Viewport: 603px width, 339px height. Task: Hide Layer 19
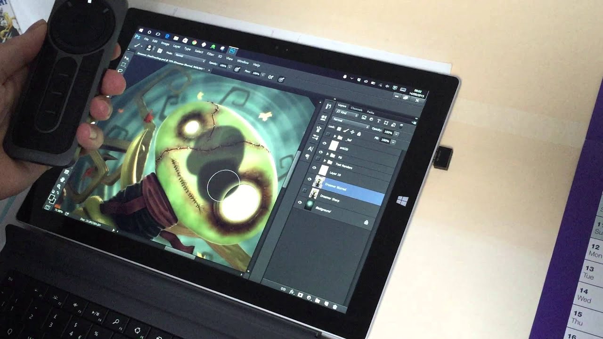[314, 168]
